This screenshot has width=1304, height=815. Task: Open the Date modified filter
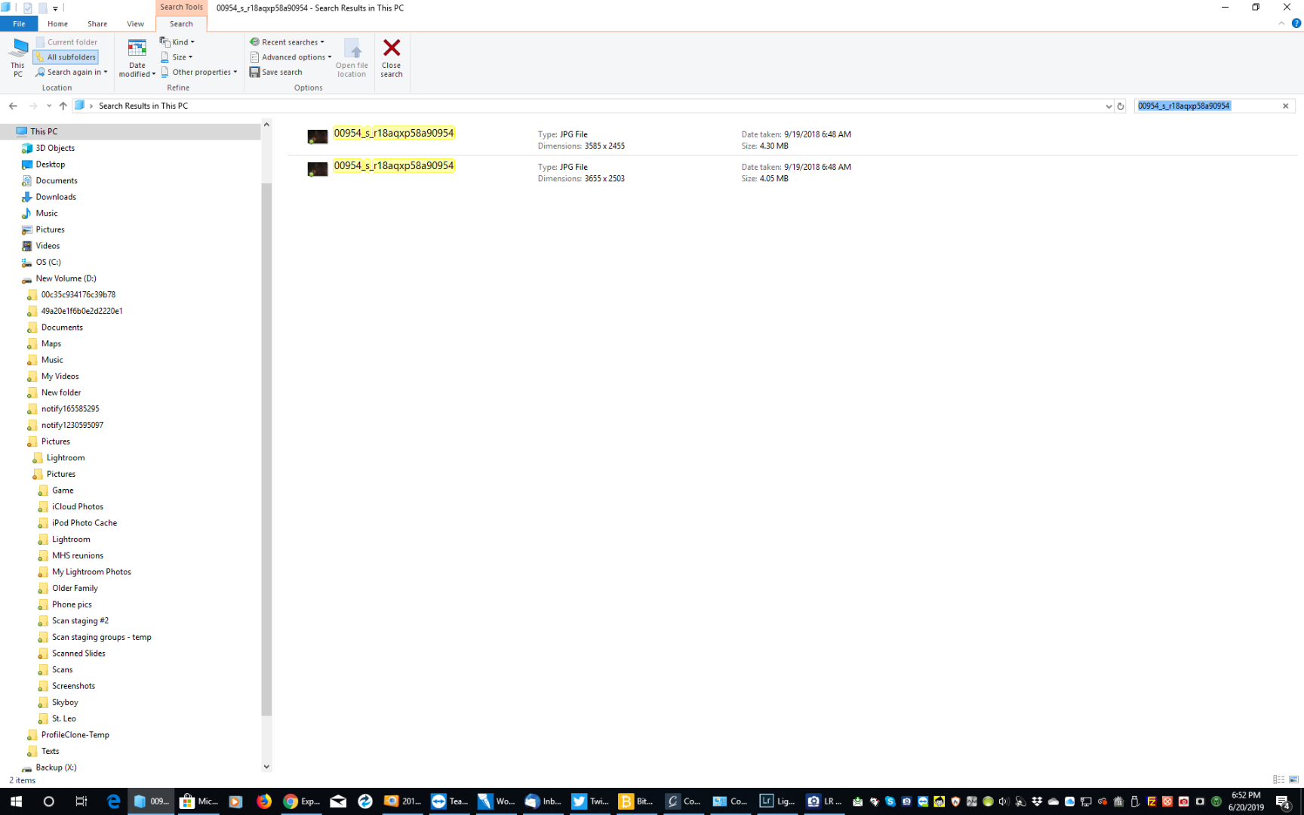pos(137,57)
